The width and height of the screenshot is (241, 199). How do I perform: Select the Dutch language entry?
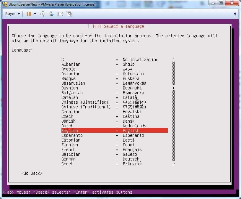[x=67, y=126]
